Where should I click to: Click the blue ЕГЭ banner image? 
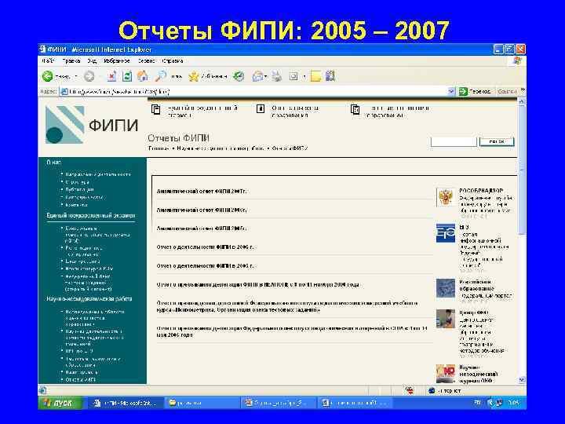(x=446, y=233)
